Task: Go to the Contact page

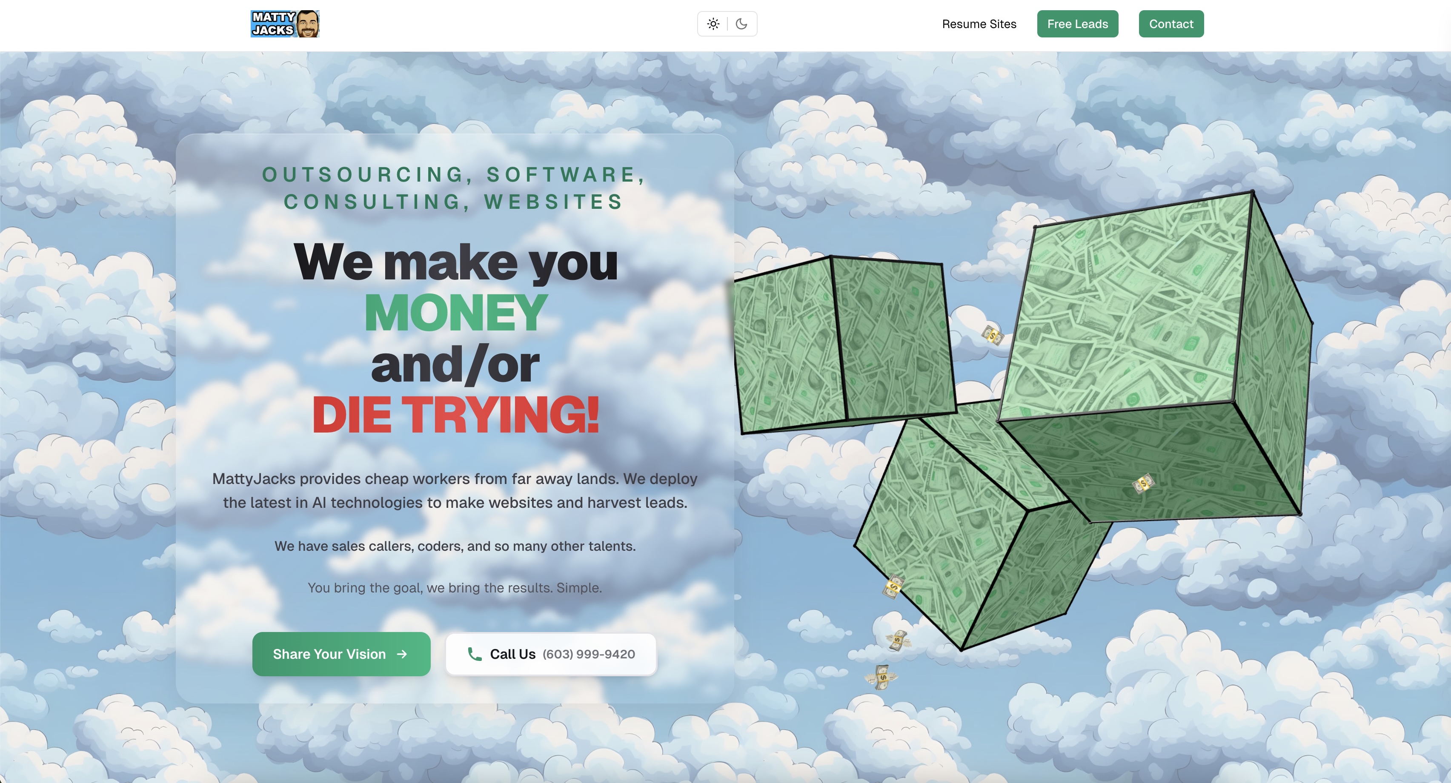Action: coord(1171,24)
